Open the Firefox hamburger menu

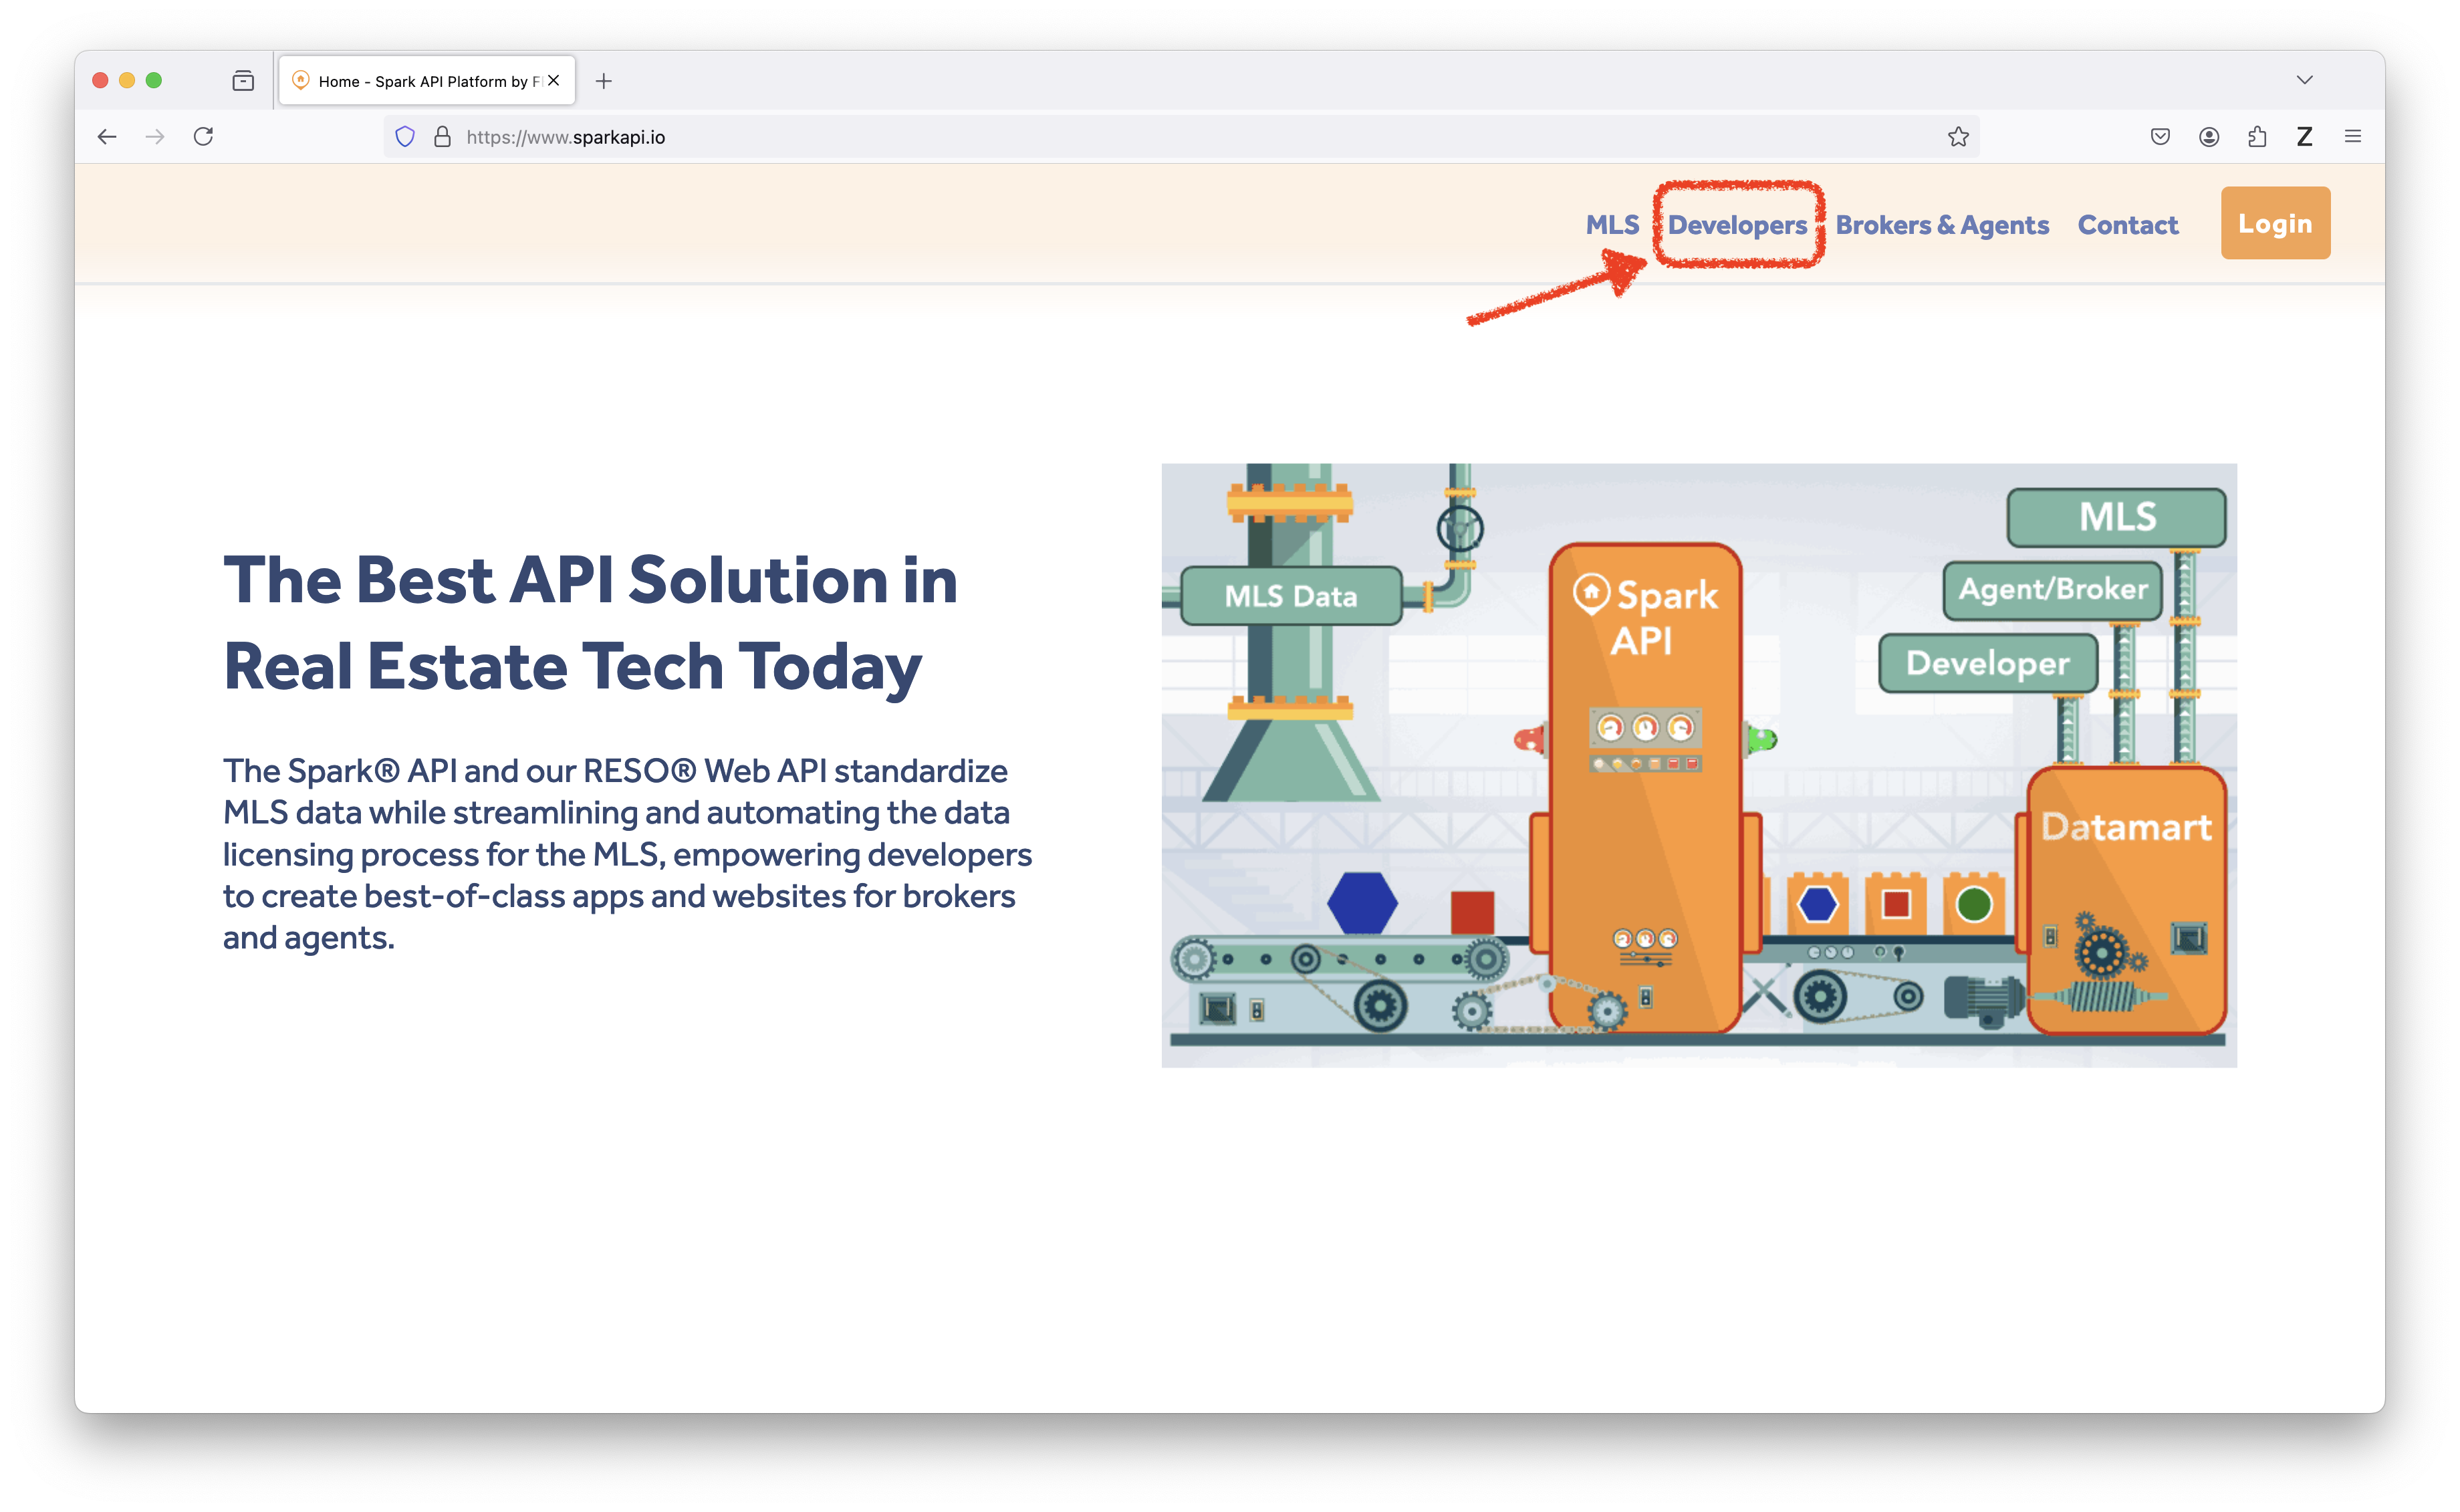tap(2353, 137)
